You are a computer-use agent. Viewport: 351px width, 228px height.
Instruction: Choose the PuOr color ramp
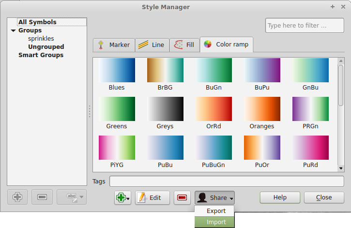pyautogui.click(x=262, y=148)
